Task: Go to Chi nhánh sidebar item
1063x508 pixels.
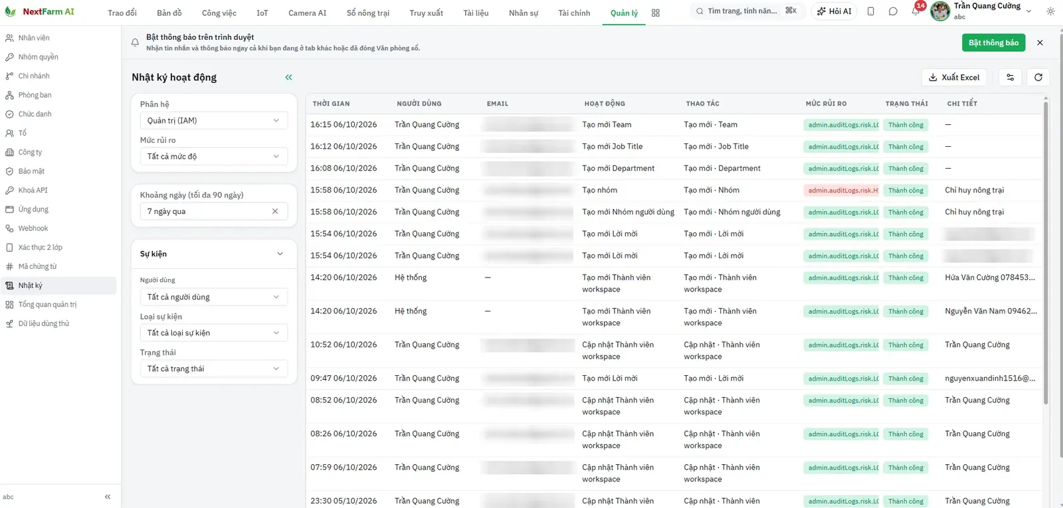Action: [x=58, y=76]
